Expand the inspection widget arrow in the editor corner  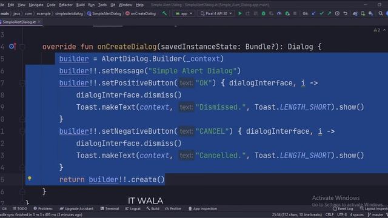click(x=384, y=30)
